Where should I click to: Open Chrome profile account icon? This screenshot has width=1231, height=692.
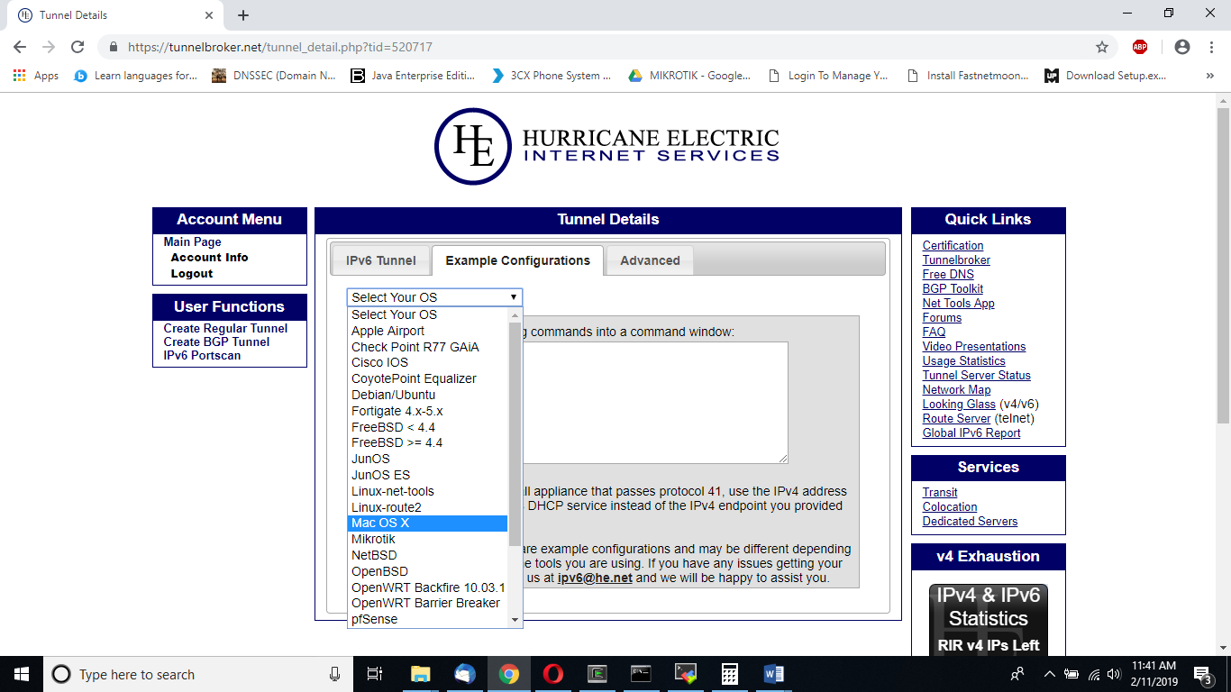point(1182,47)
